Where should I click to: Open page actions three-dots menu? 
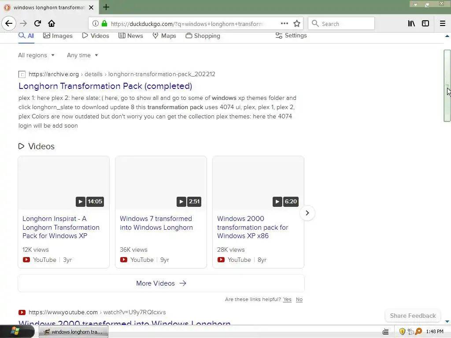coord(284,24)
